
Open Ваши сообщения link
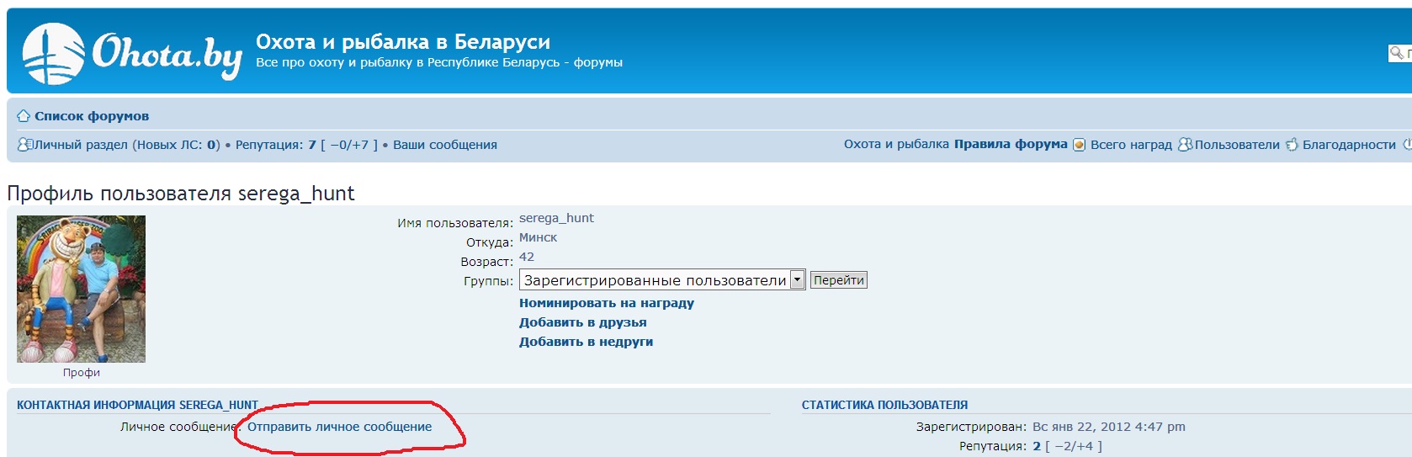tap(444, 145)
